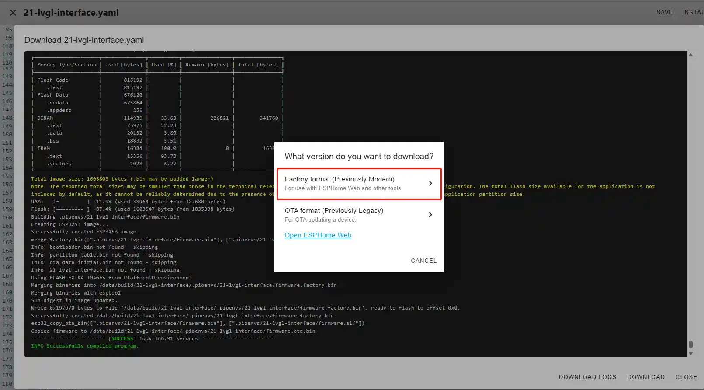The width and height of the screenshot is (704, 390).
Task: Click the 'What version' dialog heading
Action: [359, 157]
